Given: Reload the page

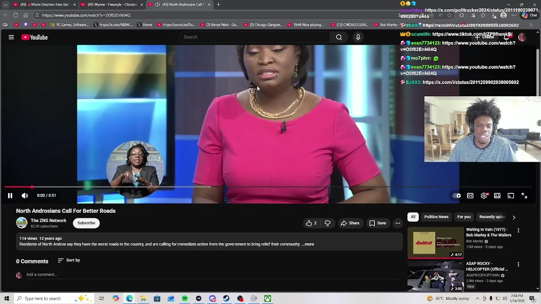Looking at the screenshot, I should click(16, 15).
